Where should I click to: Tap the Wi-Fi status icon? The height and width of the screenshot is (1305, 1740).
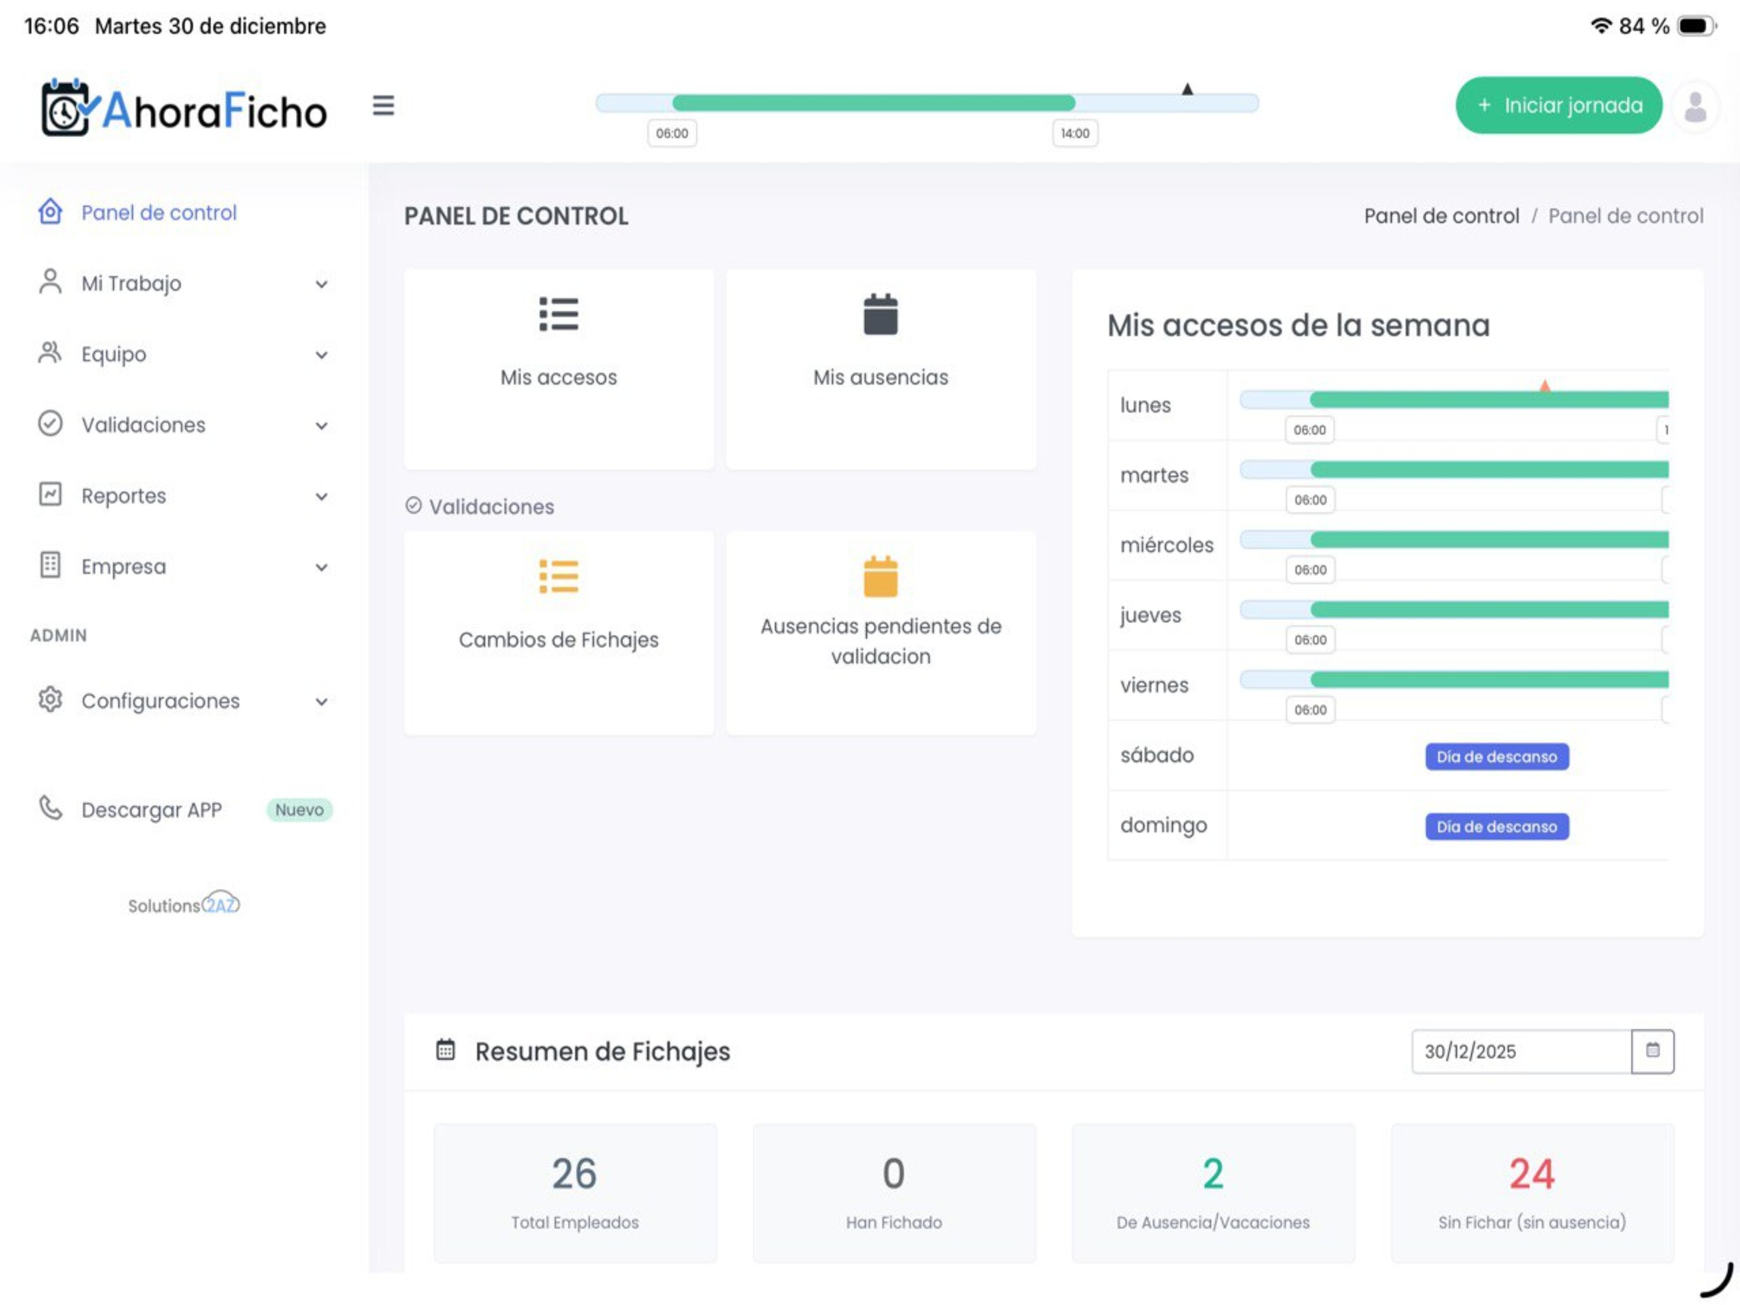1601,25
